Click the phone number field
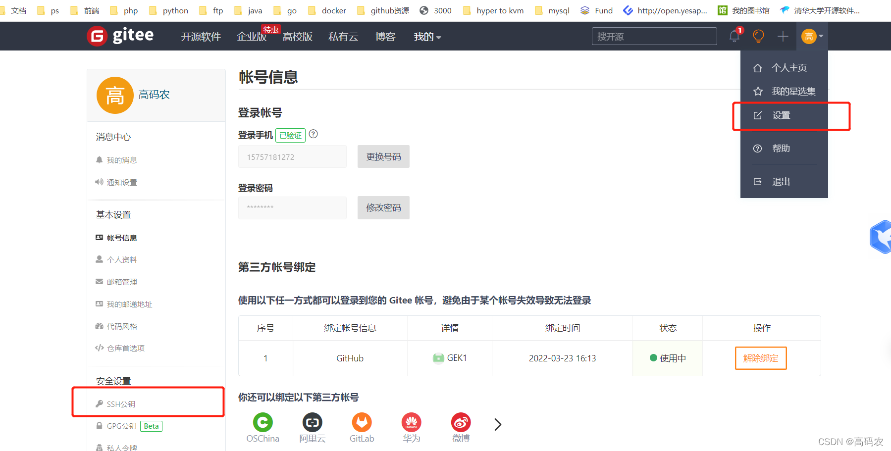Image resolution: width=891 pixels, height=451 pixels. click(292, 156)
